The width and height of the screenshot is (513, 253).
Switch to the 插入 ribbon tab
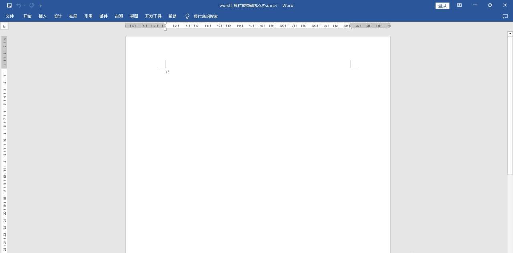tap(42, 16)
